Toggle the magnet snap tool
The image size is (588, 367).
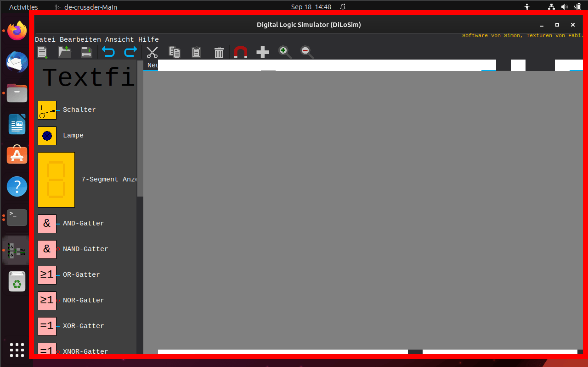click(240, 52)
